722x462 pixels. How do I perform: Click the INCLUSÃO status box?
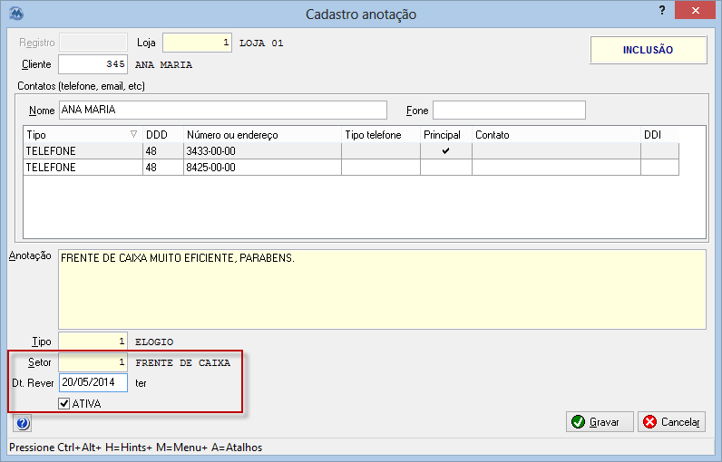[x=649, y=50]
